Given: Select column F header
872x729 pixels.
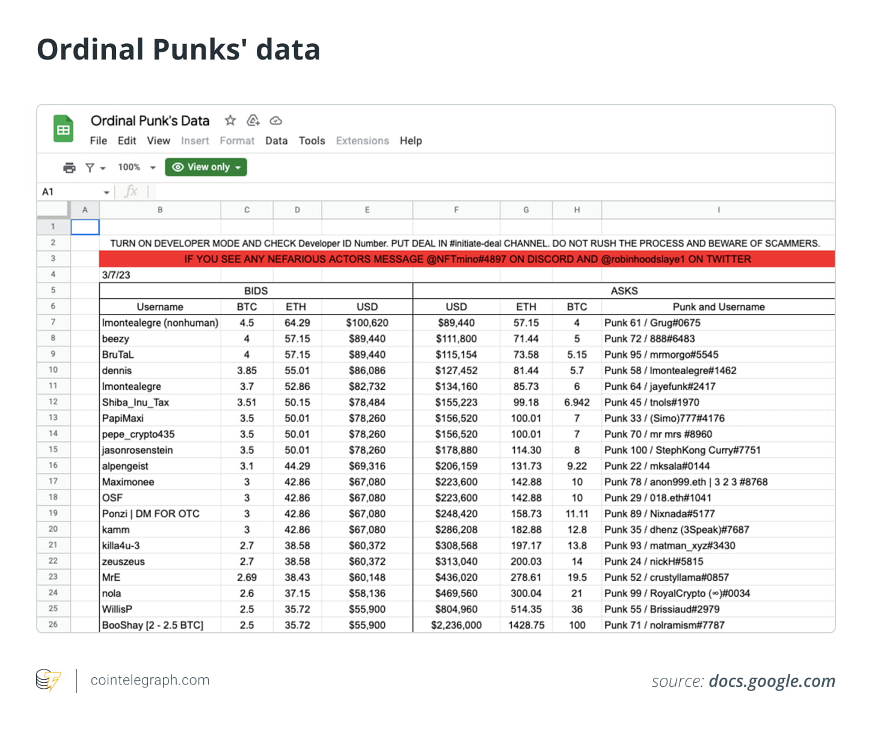Looking at the screenshot, I should pos(456,210).
